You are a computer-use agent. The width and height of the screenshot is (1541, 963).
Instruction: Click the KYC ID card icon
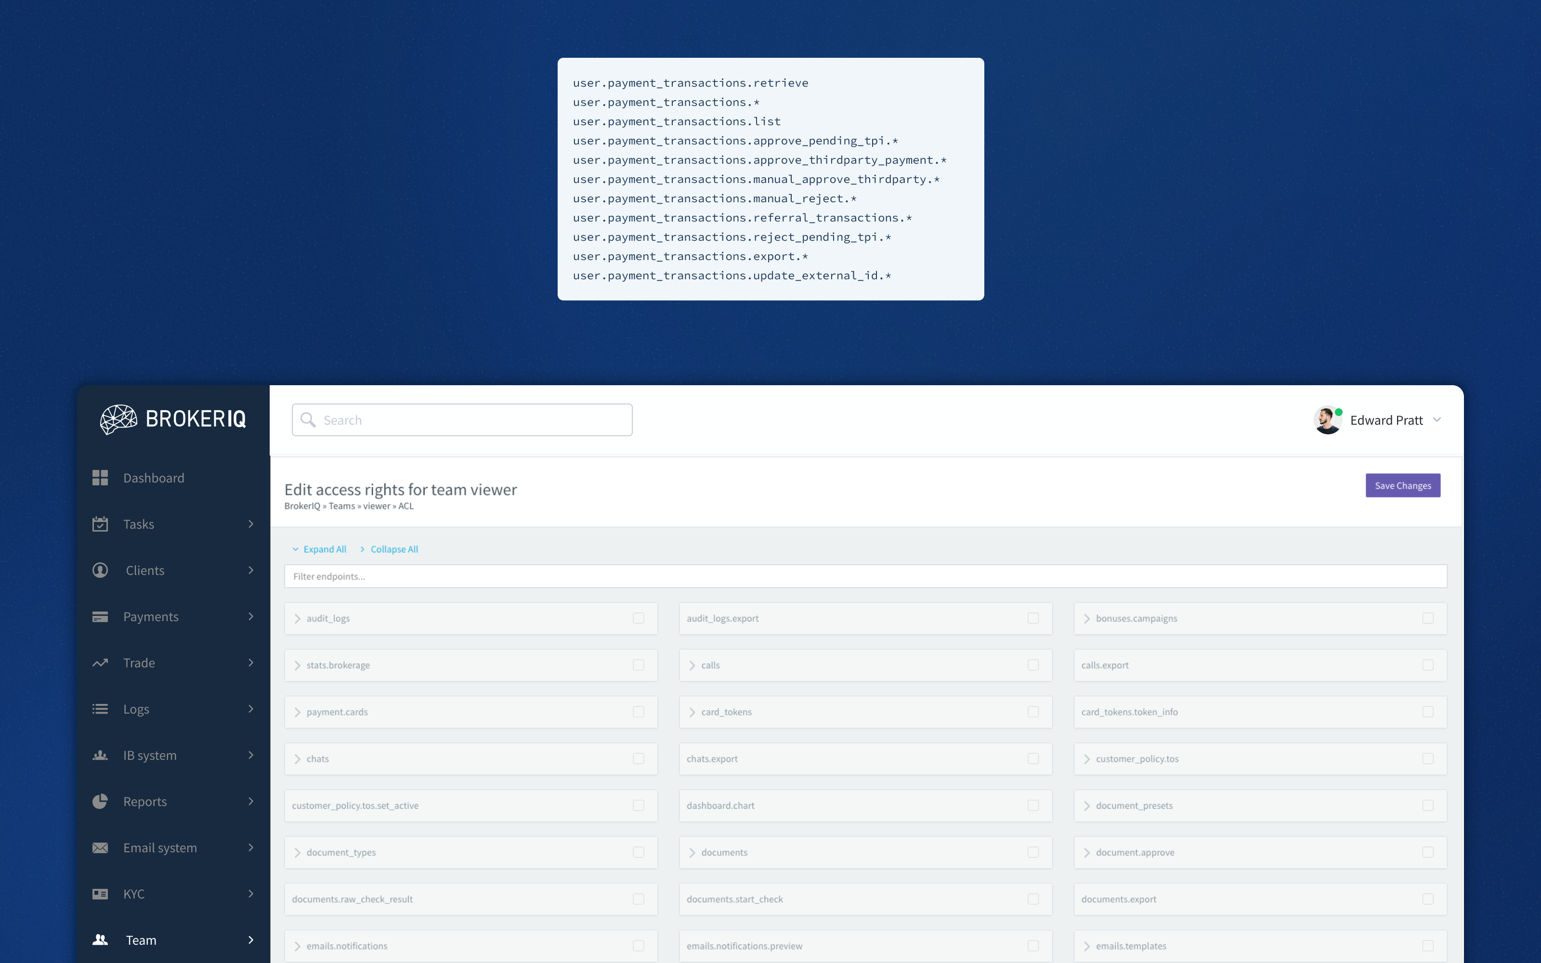pos(100,894)
